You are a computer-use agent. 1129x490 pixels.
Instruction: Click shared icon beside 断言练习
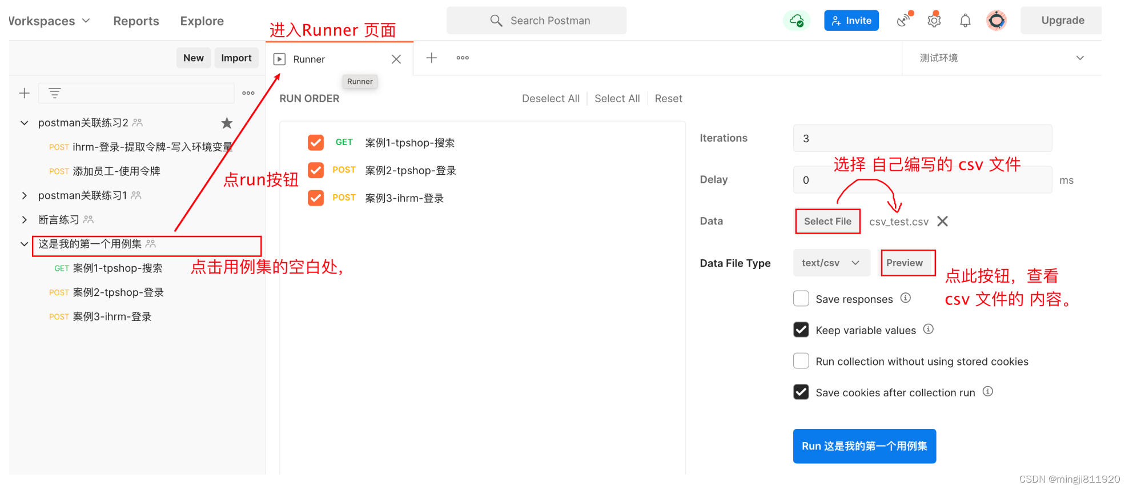(x=89, y=219)
